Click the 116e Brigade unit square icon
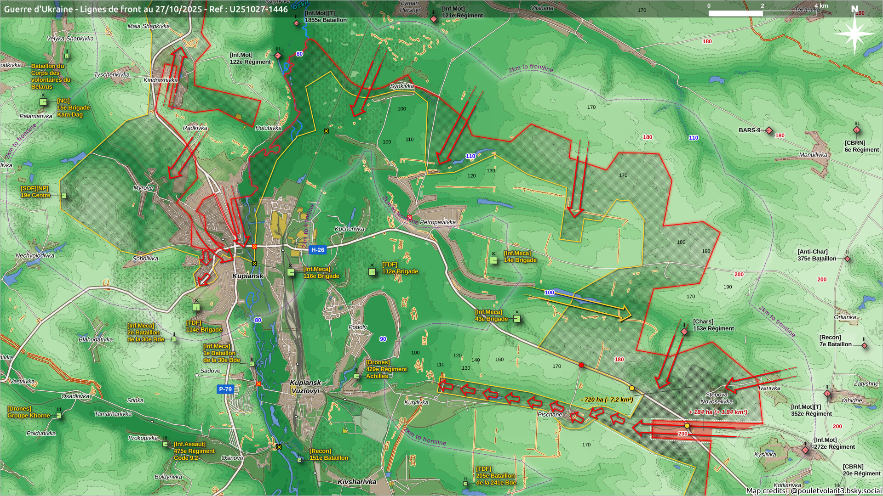Image resolution: width=883 pixels, height=496 pixels. pyautogui.click(x=291, y=272)
